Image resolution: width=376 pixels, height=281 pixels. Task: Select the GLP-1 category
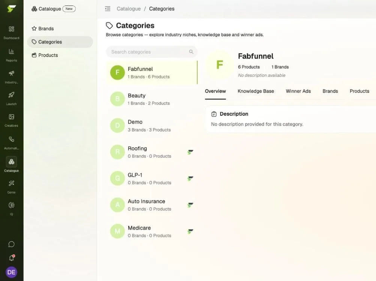click(x=151, y=178)
